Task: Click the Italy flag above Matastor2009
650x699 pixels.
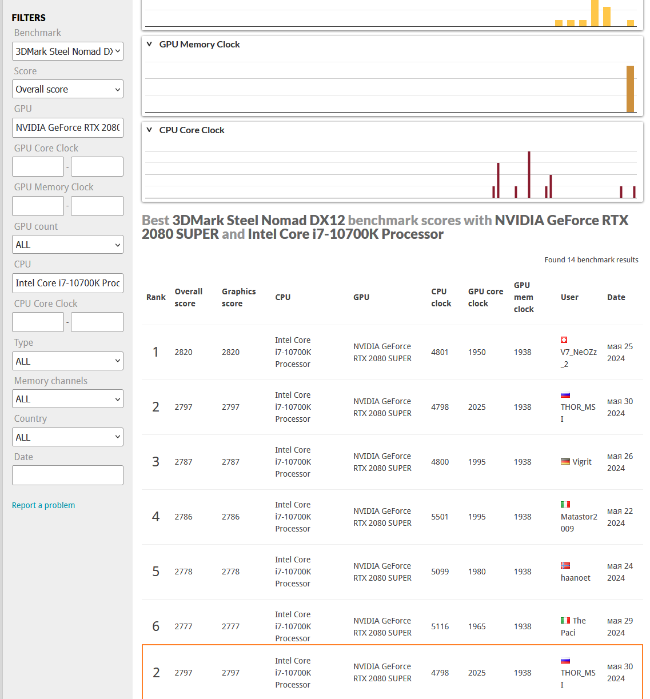Action: [565, 504]
